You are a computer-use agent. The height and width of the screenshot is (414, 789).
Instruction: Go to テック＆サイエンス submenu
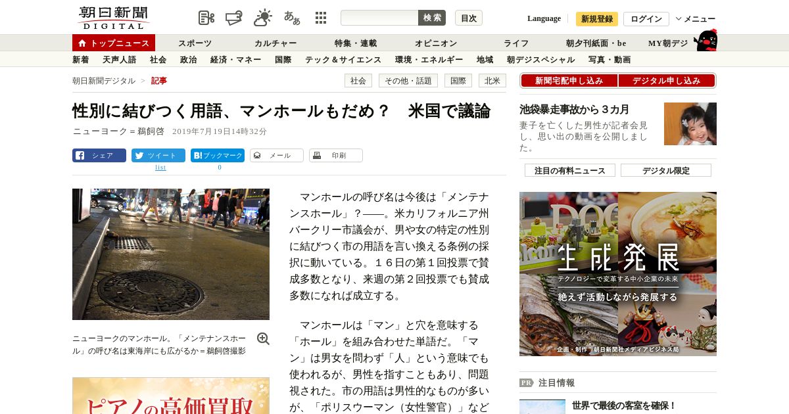coord(343,60)
